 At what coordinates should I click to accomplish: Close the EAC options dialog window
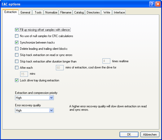click(x=158, y=4)
